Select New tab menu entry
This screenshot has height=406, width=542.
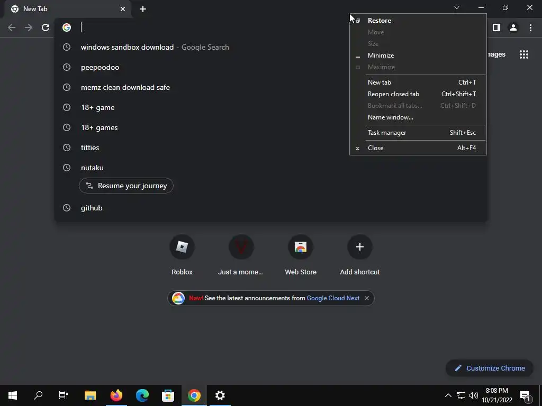(x=418, y=82)
